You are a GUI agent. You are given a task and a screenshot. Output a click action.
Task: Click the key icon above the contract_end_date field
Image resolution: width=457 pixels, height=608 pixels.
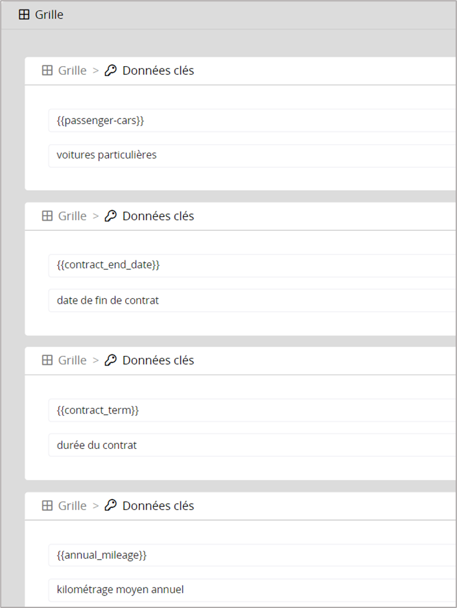click(x=111, y=216)
